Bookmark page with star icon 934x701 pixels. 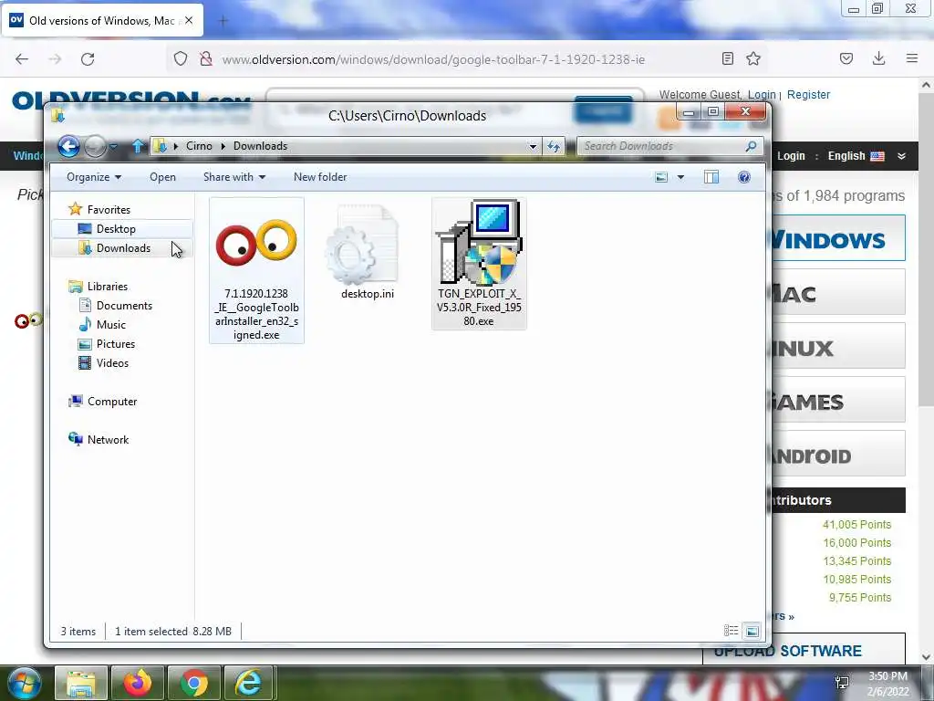(x=753, y=58)
